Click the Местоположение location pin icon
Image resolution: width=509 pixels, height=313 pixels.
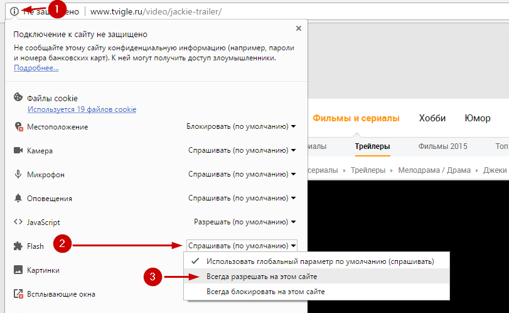tap(18, 126)
